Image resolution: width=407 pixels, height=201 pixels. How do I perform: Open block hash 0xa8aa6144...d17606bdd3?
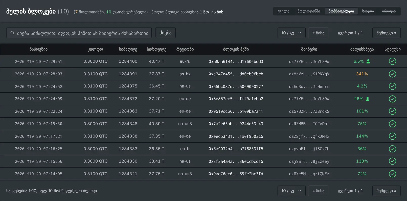point(236,61)
